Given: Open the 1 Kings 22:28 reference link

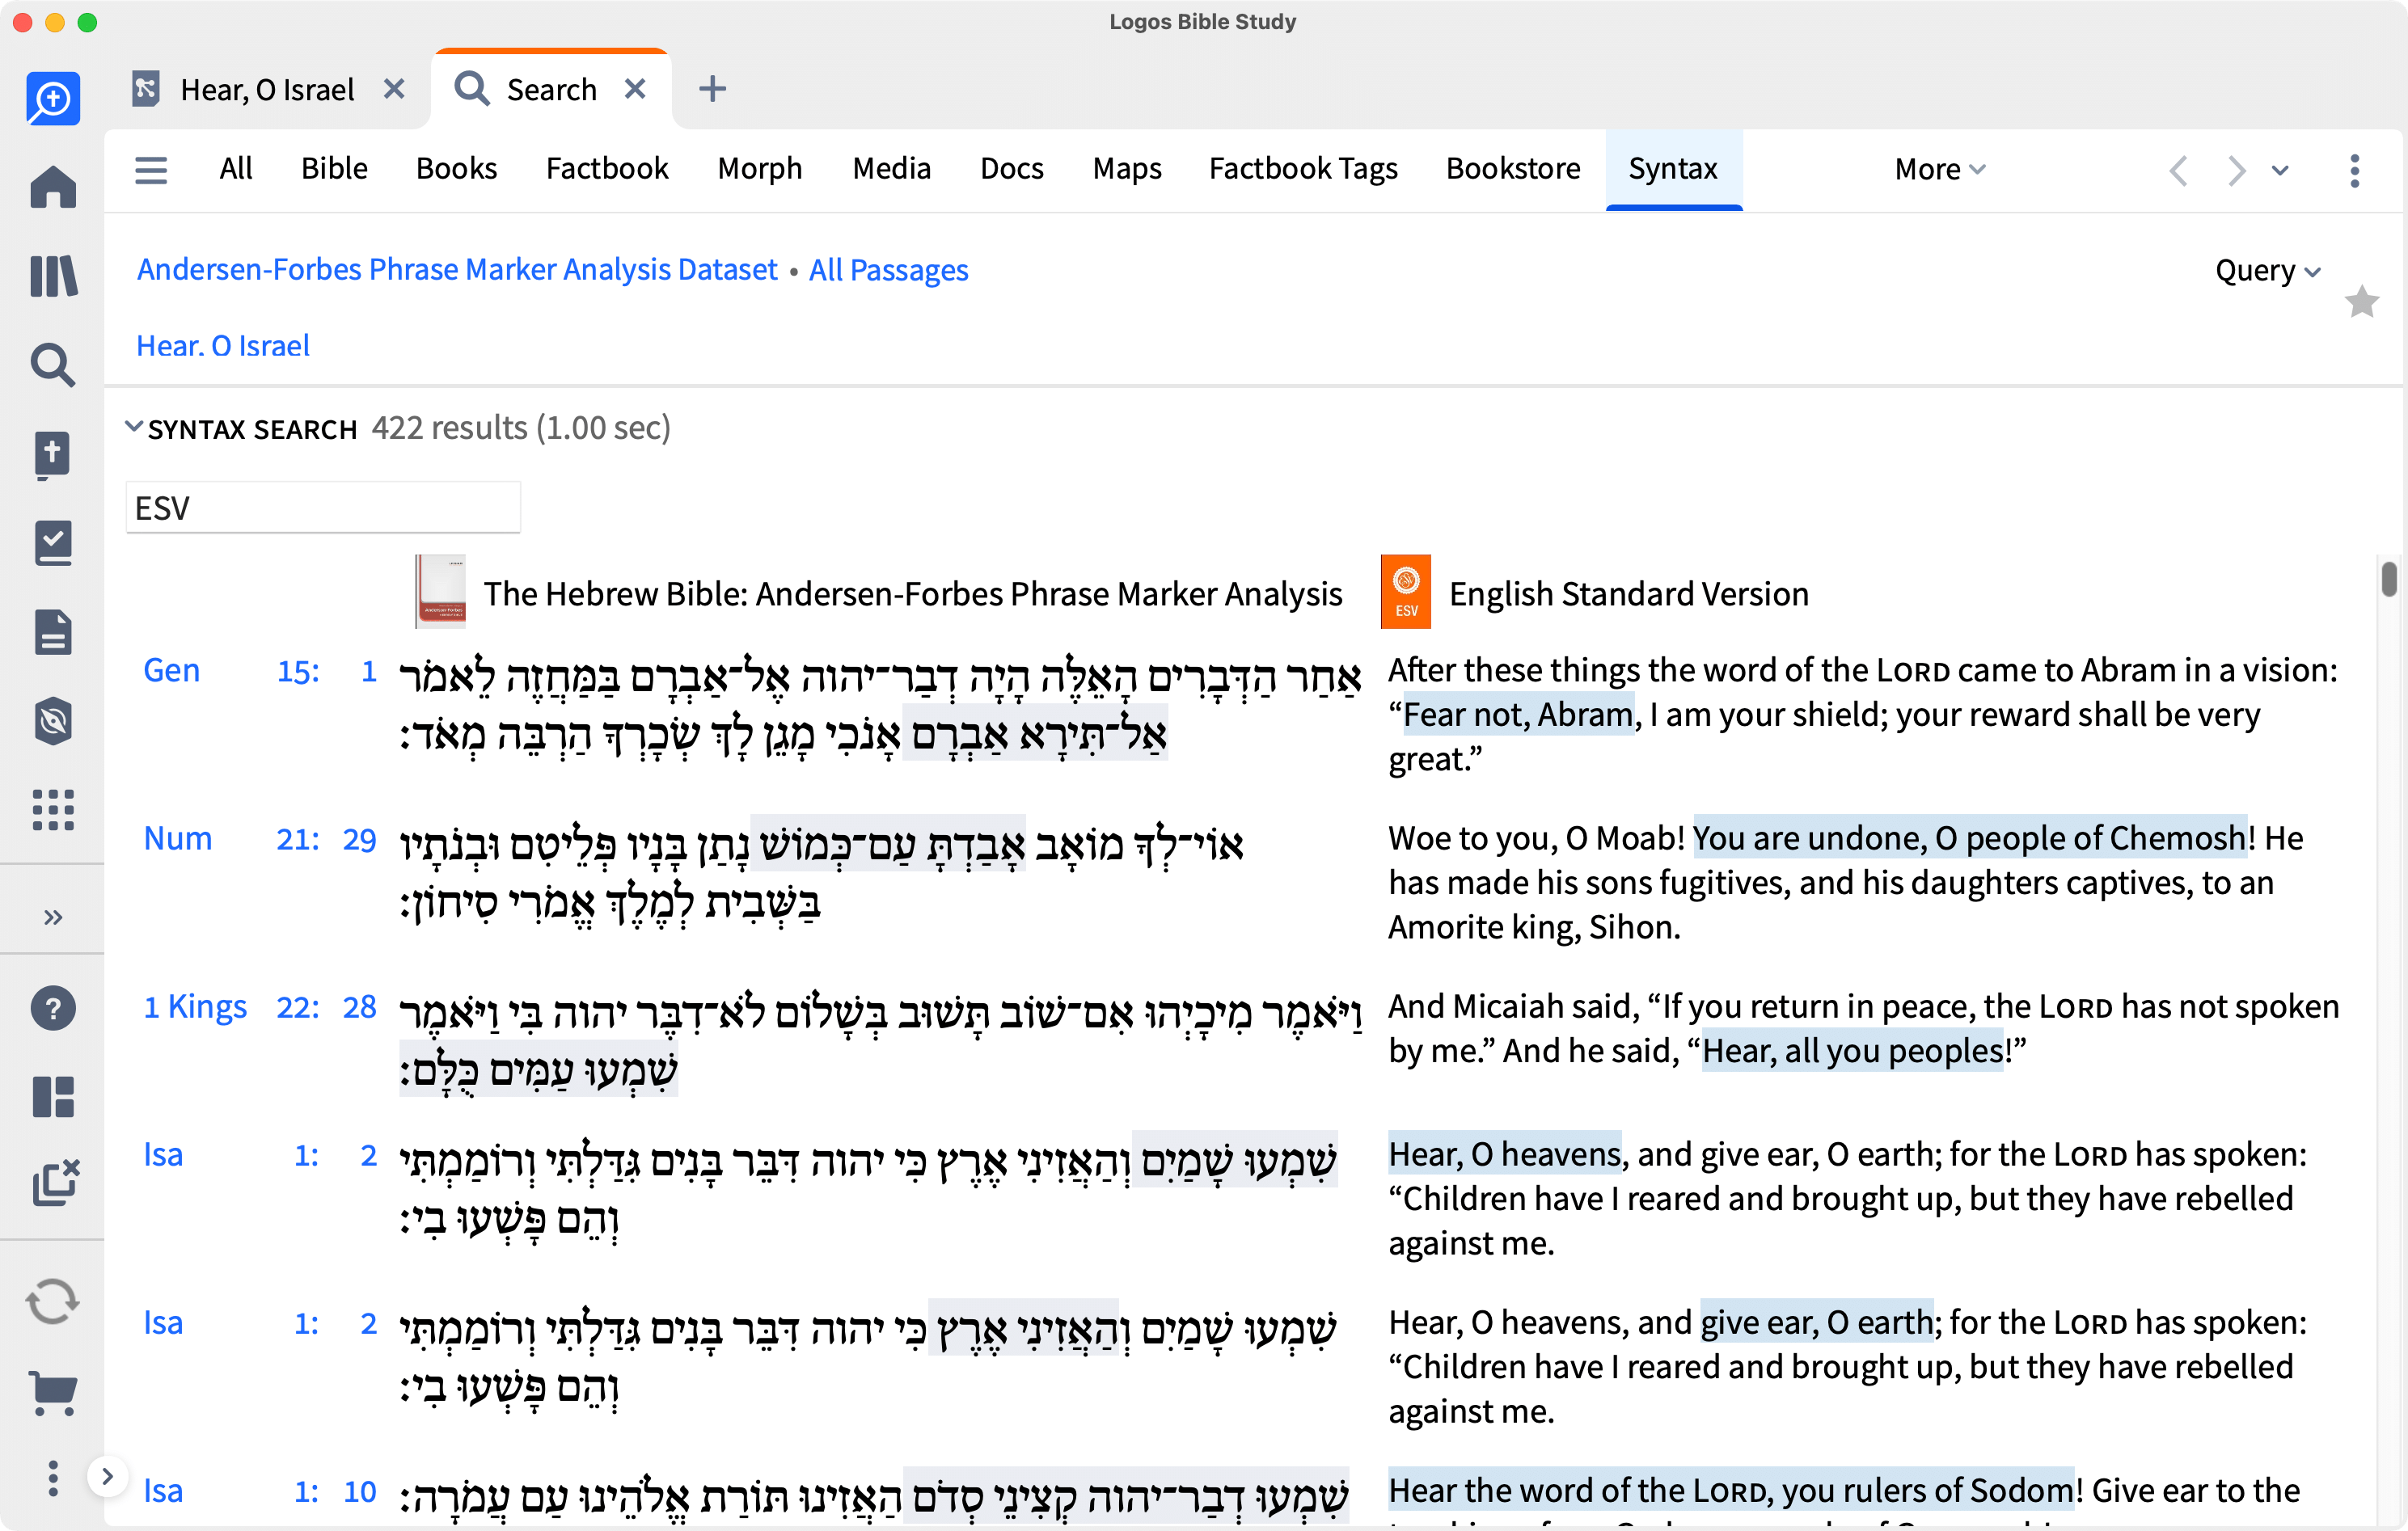Looking at the screenshot, I should click(x=260, y=1006).
